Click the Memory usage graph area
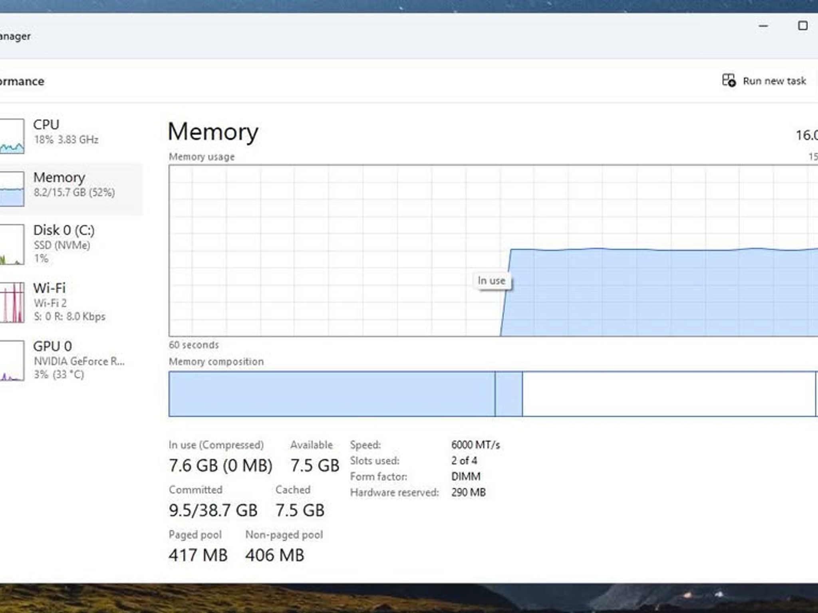The width and height of the screenshot is (818, 613). tap(493, 251)
